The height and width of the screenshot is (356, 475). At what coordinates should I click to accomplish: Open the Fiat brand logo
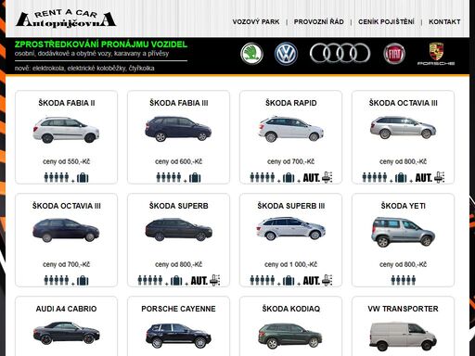[x=394, y=54]
